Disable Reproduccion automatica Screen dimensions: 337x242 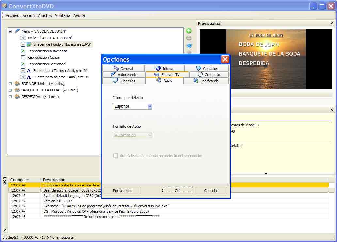pyautogui.click(x=23, y=51)
